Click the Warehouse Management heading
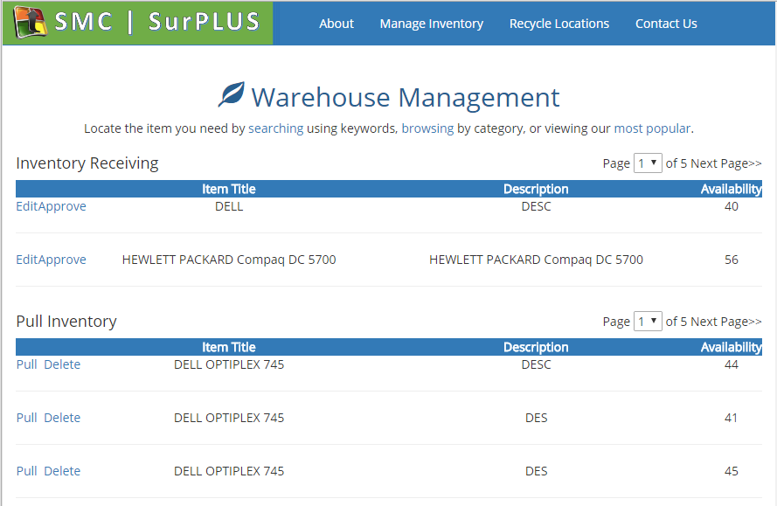Image resolution: width=777 pixels, height=506 pixels. click(x=406, y=97)
